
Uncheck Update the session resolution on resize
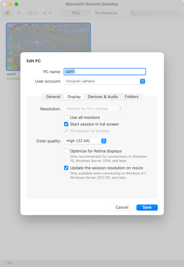pyautogui.click(x=66, y=168)
